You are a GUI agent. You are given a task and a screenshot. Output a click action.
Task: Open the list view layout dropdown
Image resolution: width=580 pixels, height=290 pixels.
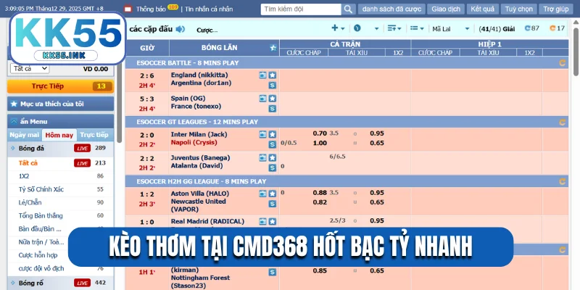click(418, 28)
